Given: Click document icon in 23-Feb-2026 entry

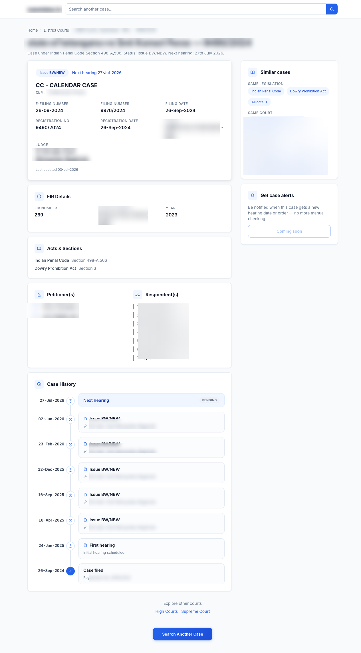Looking at the screenshot, I should [x=85, y=444].
